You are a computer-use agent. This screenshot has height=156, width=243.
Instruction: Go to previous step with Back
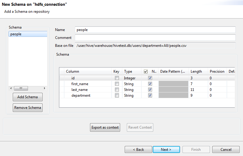coord(138,150)
